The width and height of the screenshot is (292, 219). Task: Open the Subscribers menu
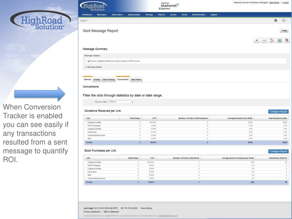point(117,15)
